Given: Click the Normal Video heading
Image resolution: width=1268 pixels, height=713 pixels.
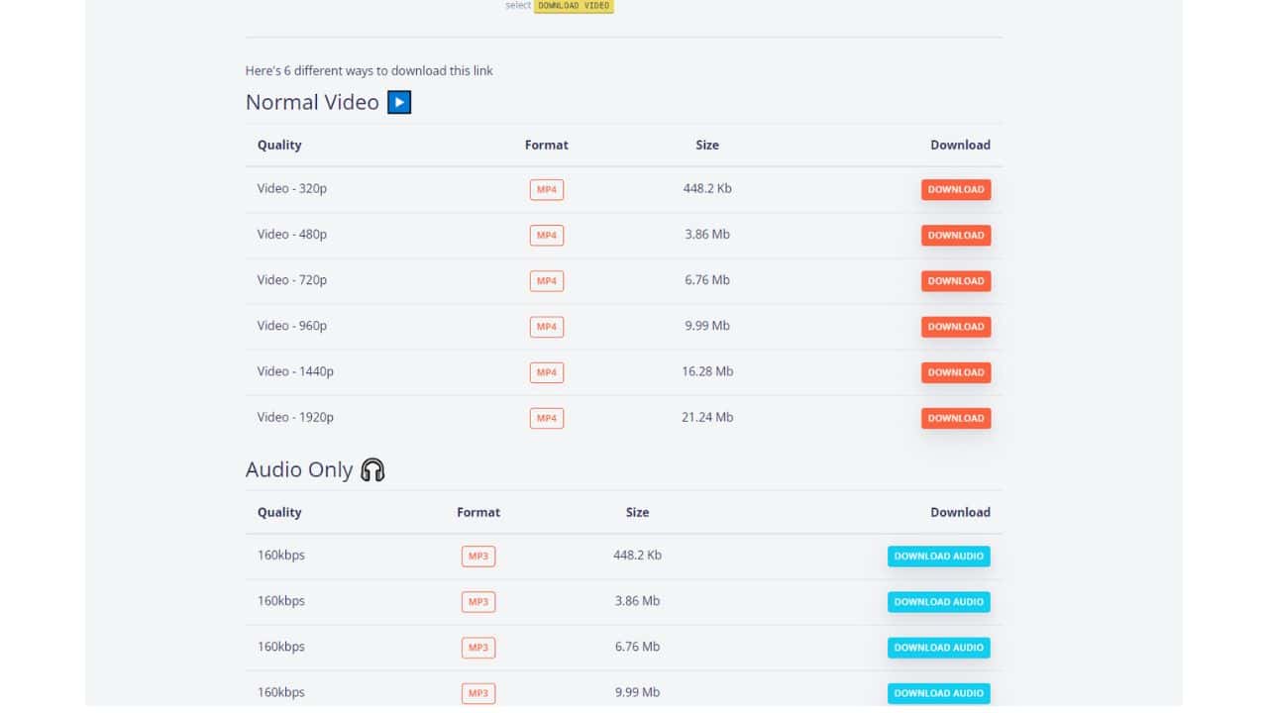Looking at the screenshot, I should (x=312, y=102).
